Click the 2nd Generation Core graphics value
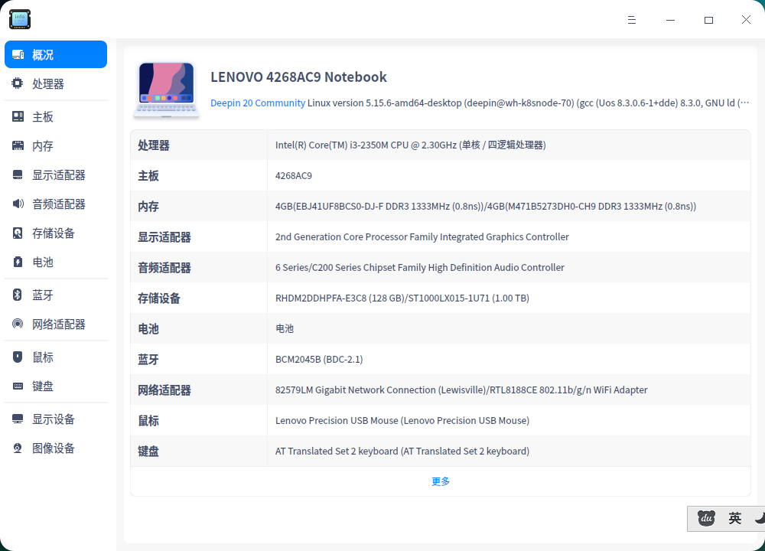The image size is (765, 551). pos(422,236)
